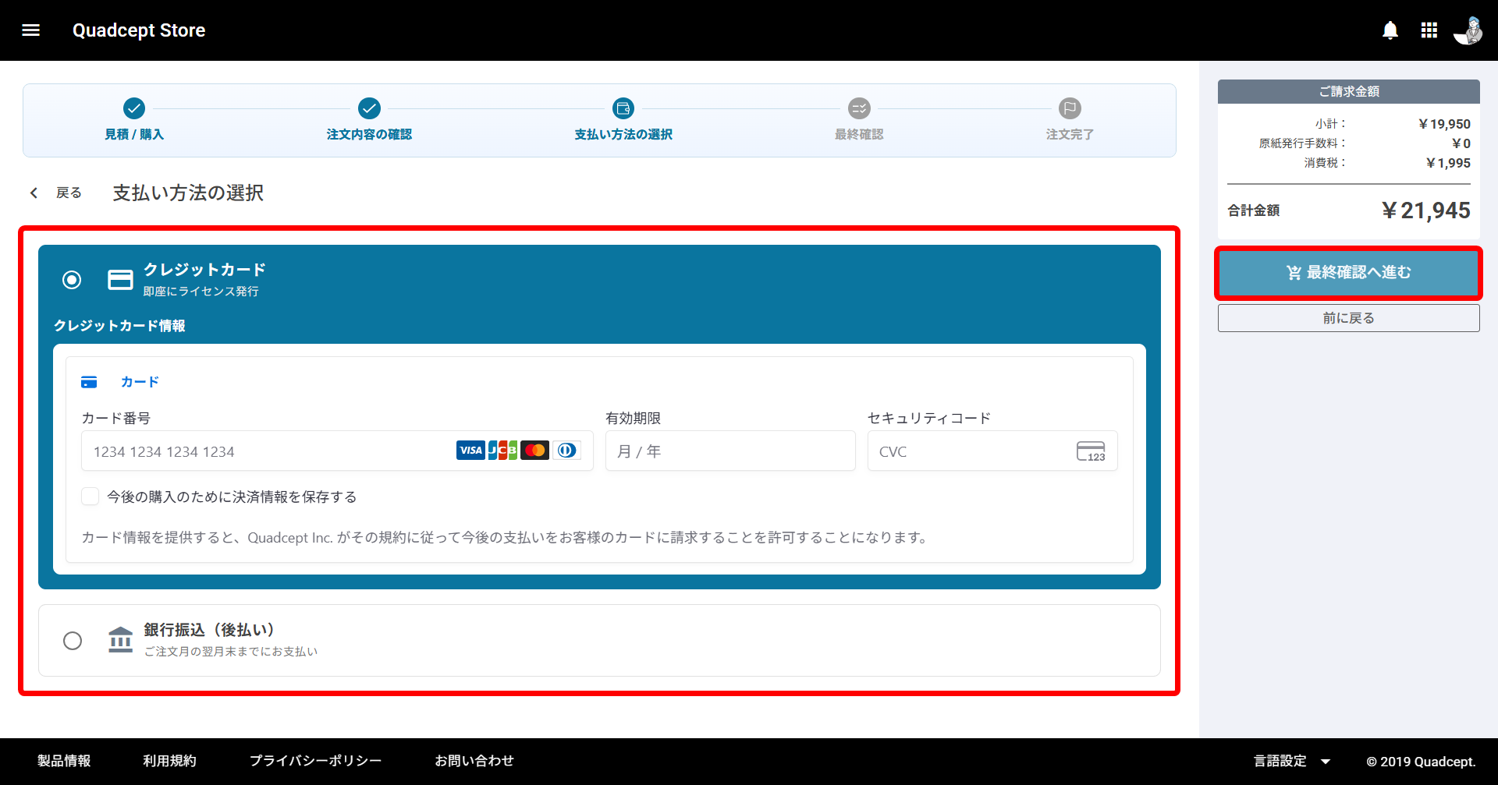1498x785 pixels.
Task: Click the 戻る link
Action: point(69,193)
